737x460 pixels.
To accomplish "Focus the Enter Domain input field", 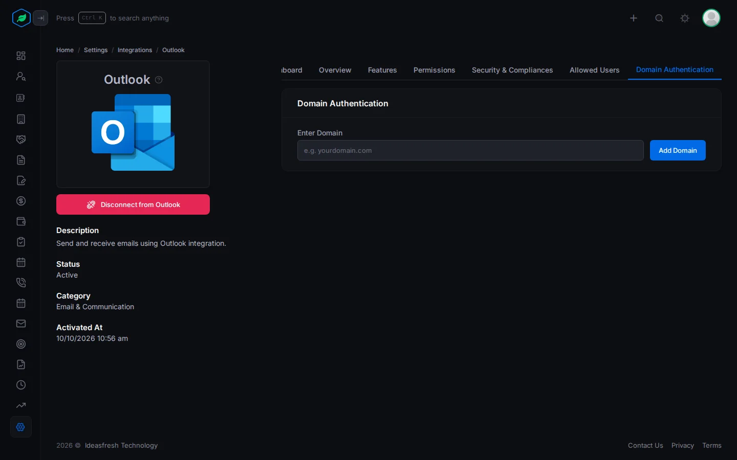I will pos(470,150).
